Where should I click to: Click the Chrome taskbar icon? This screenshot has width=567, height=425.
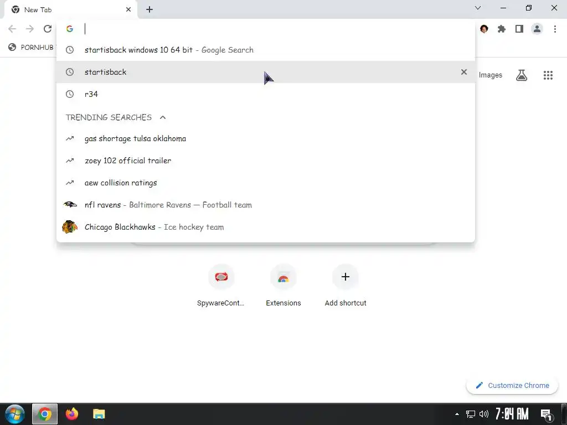(45, 414)
